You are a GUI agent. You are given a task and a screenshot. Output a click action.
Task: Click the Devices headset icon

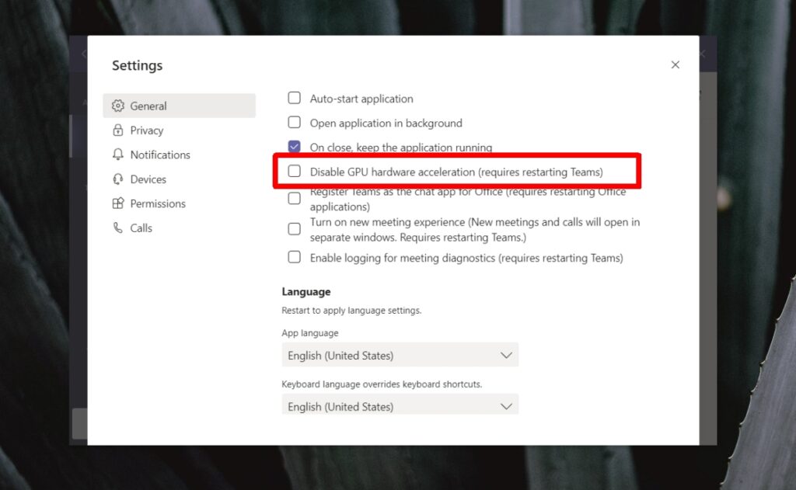pos(117,179)
